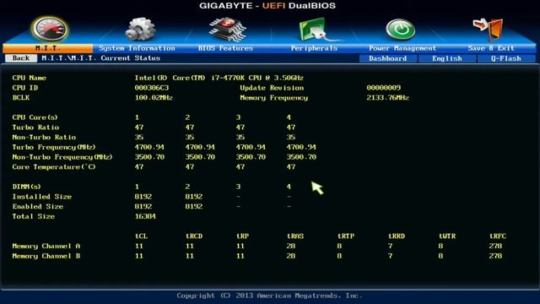The width and height of the screenshot is (540, 304).
Task: Click Memory Channel B label
Action: [x=46, y=256]
